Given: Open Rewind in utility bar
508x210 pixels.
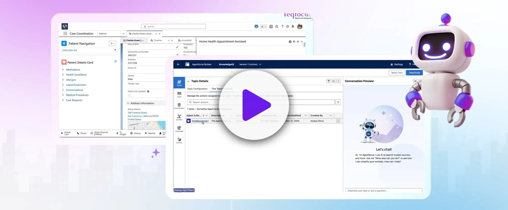Looking at the screenshot, I should 150,133.
